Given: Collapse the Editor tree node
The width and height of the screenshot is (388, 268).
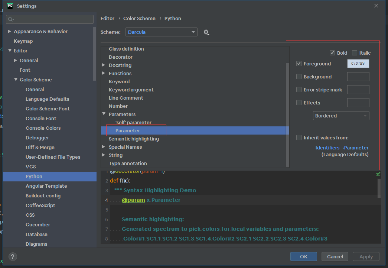Looking at the screenshot, I should point(10,51).
